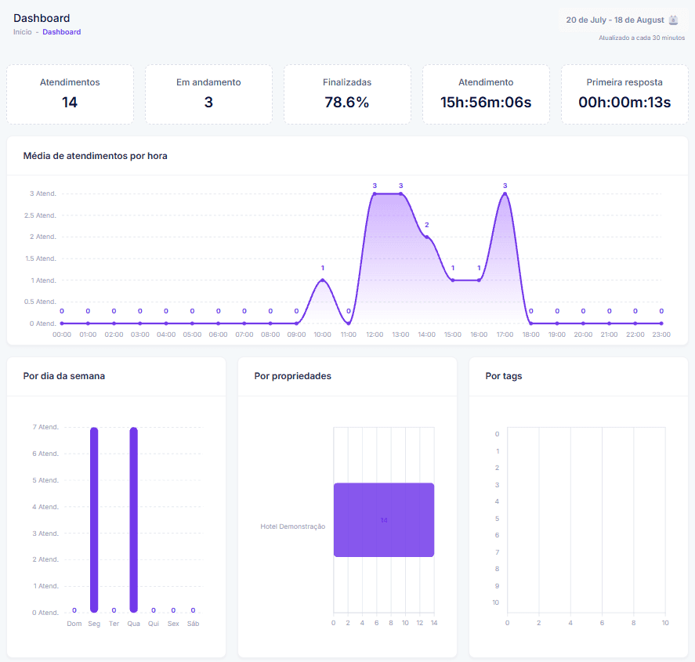Click the Qui label on weekday axis
The height and width of the screenshot is (662, 695).
click(154, 624)
